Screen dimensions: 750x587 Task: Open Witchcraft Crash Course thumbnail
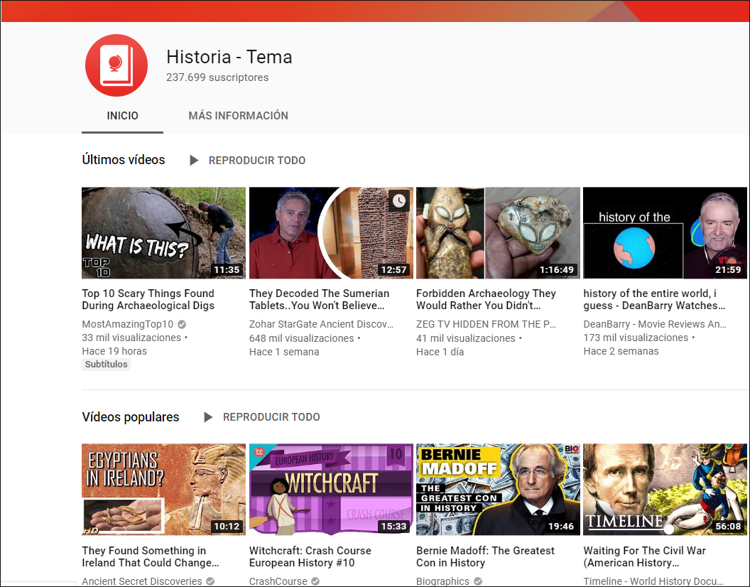331,490
